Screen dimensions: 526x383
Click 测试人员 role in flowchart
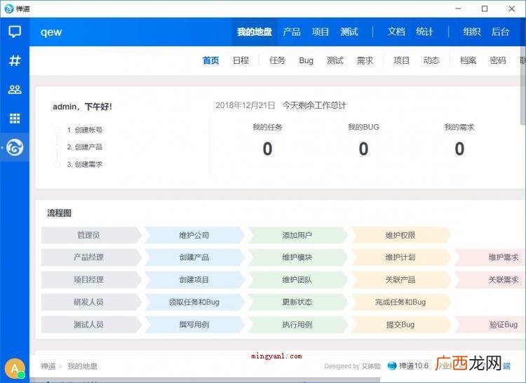91,324
